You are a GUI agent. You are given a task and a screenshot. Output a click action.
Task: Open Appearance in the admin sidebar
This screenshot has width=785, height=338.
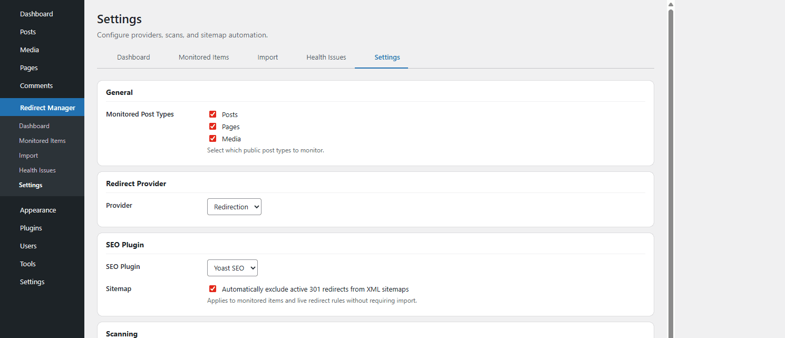(x=38, y=210)
